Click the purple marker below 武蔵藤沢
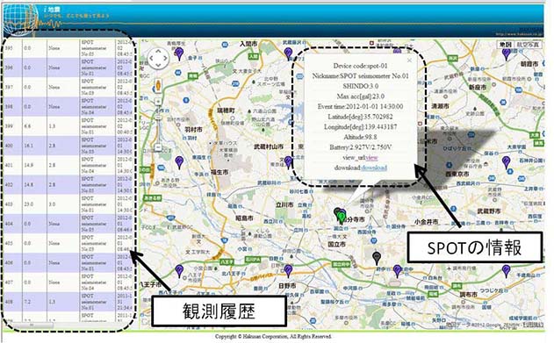 pos(288,54)
